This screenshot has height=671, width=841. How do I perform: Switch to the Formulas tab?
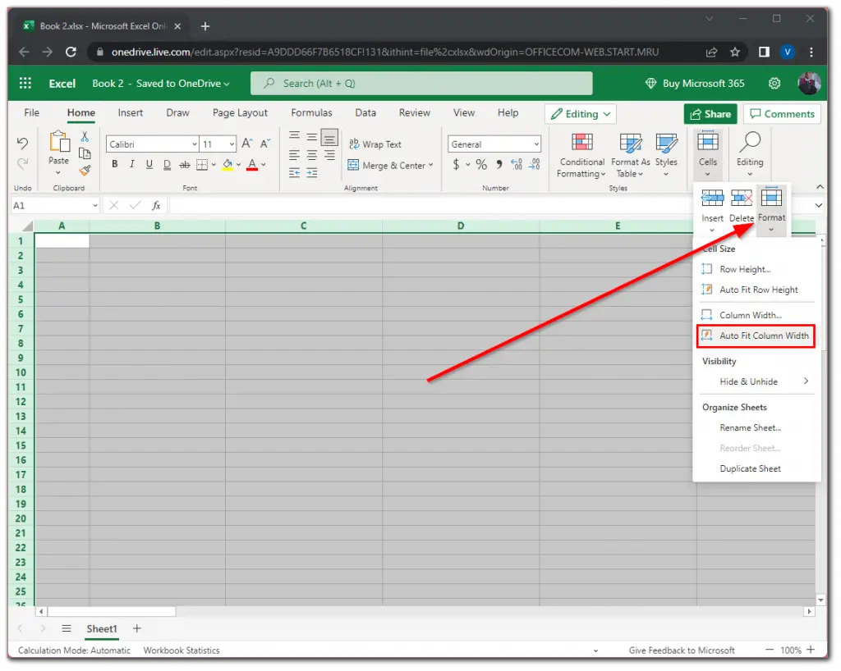(311, 113)
